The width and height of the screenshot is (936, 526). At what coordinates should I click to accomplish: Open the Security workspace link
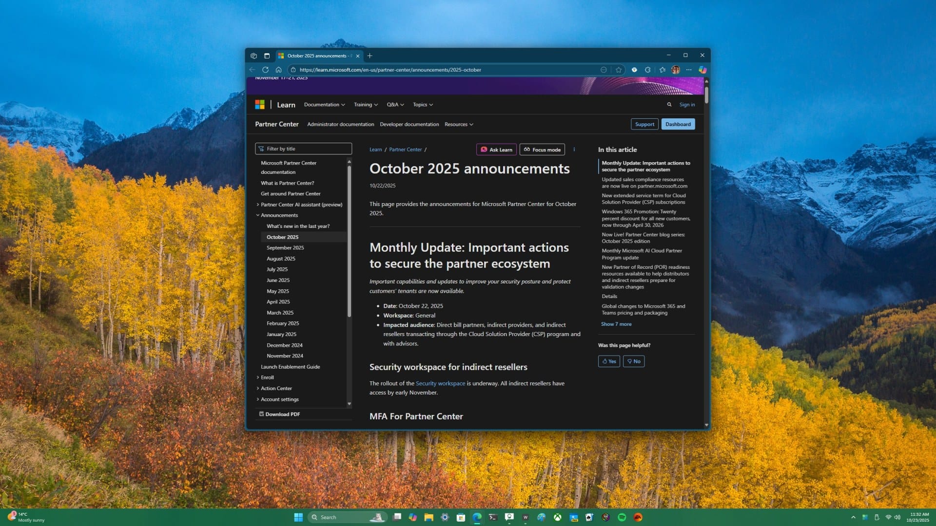point(440,383)
